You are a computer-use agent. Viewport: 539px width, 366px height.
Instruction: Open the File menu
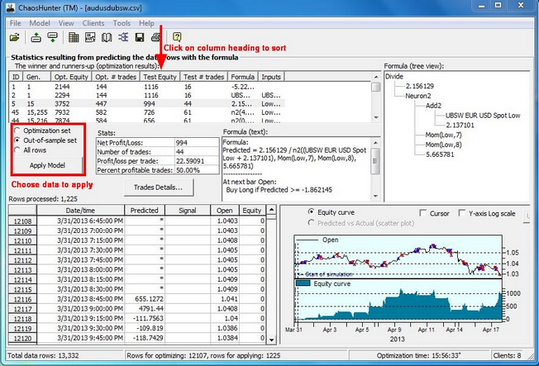point(16,23)
